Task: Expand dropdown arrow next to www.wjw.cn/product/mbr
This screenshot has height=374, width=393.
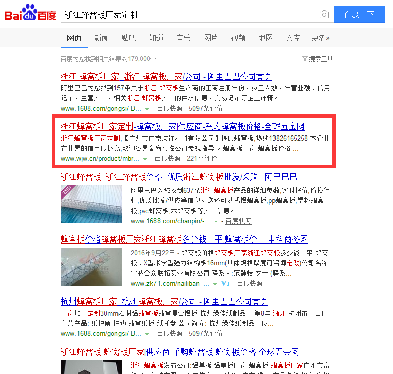Action: click(x=145, y=159)
